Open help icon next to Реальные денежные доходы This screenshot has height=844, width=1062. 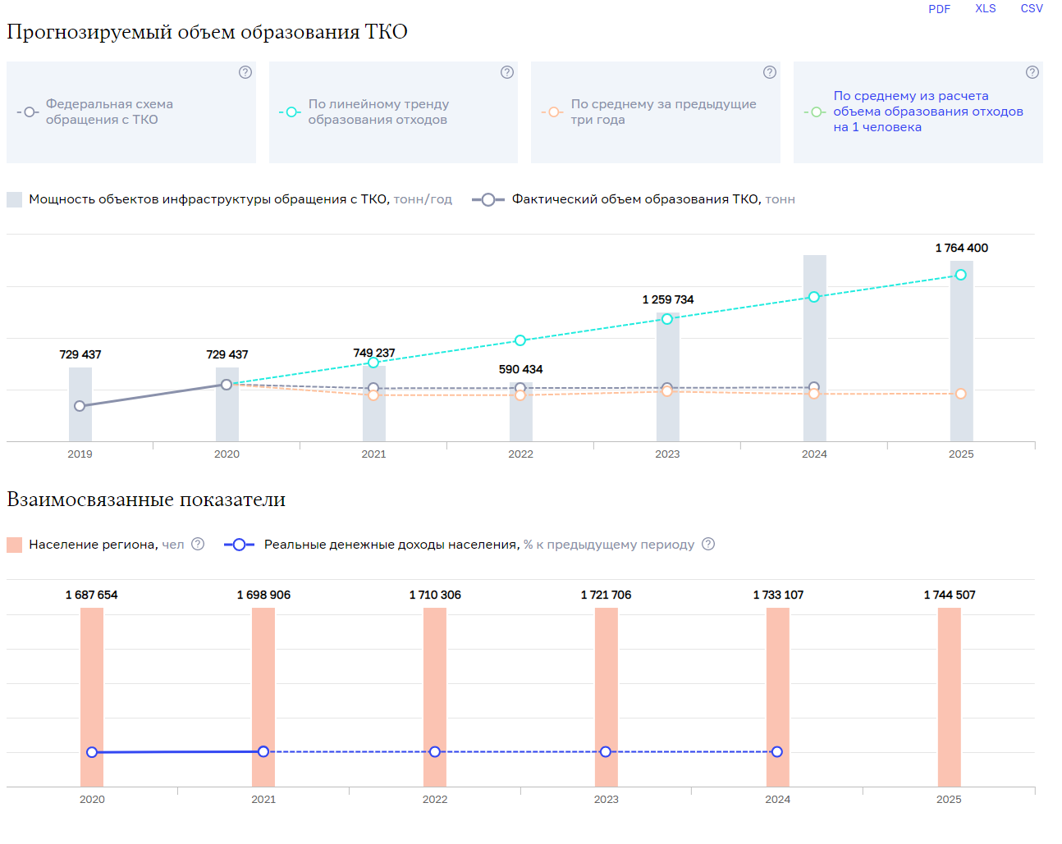tap(708, 544)
